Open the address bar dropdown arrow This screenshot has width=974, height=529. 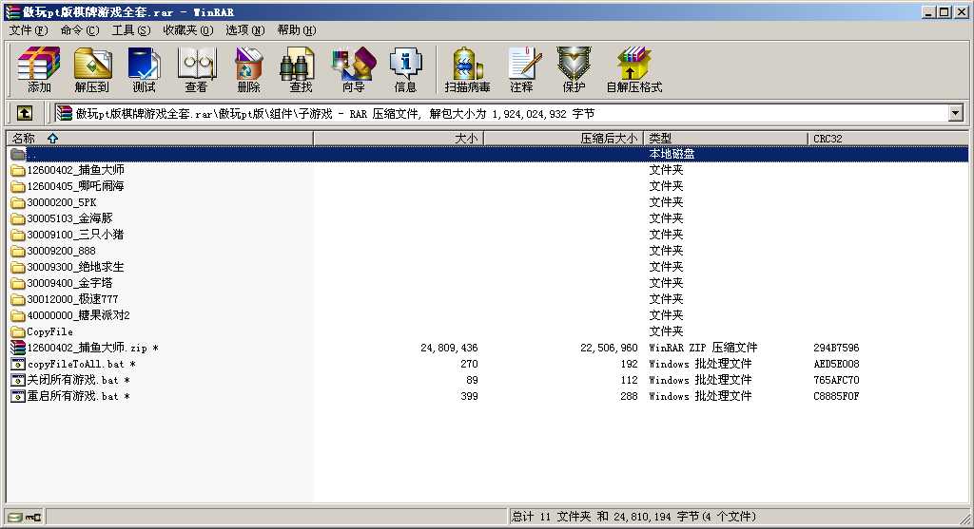point(955,113)
